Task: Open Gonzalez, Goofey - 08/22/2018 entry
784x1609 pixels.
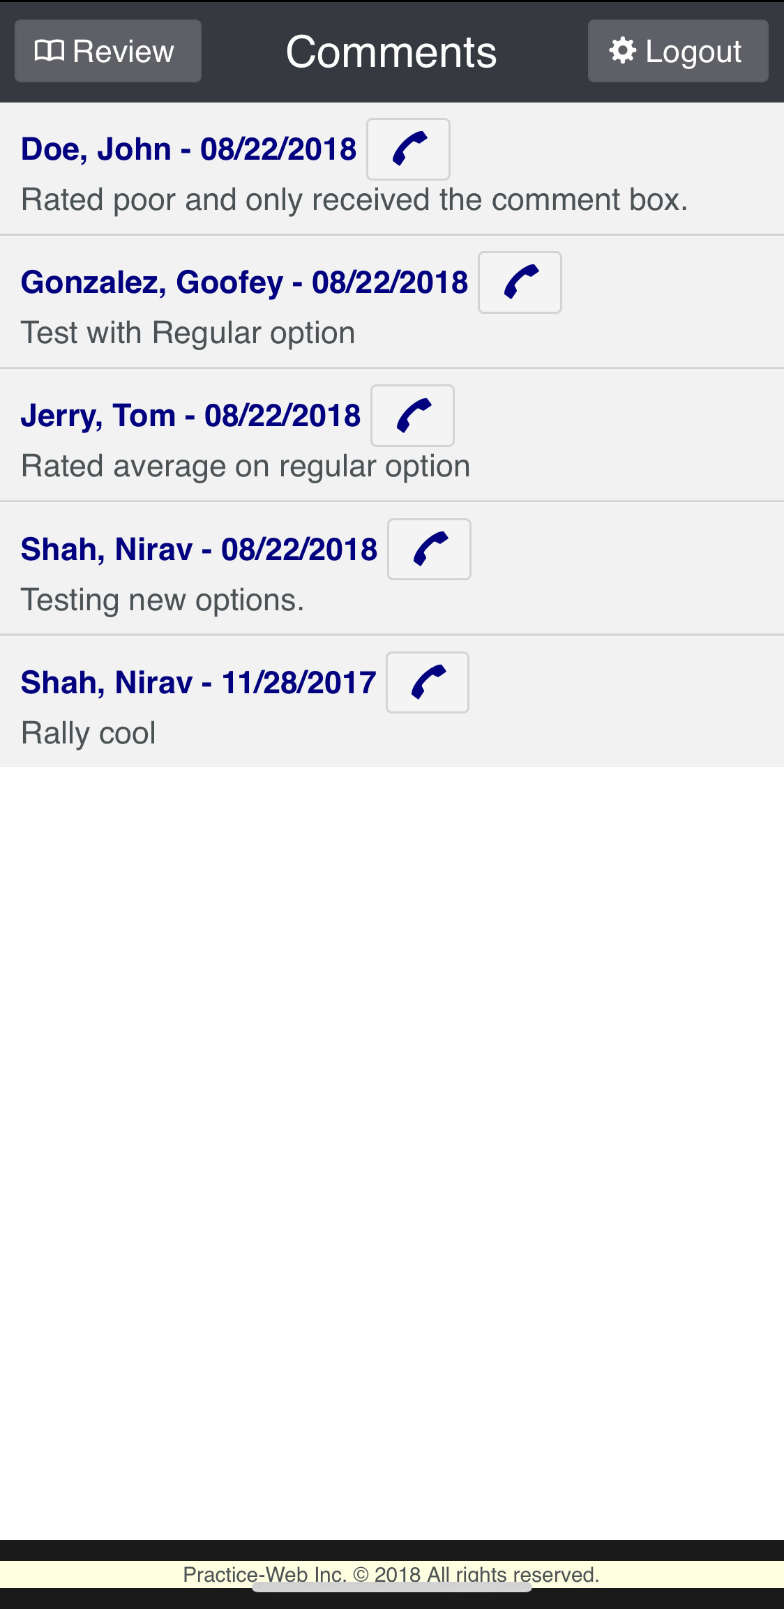Action: coord(244,282)
